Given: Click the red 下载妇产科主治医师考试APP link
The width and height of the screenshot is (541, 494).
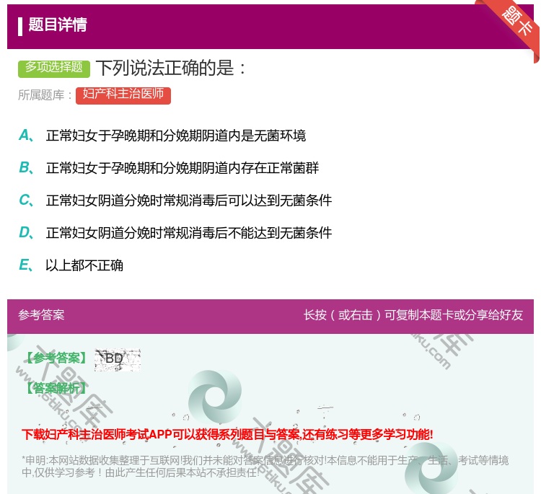Looking at the screenshot, I should (x=227, y=434).
